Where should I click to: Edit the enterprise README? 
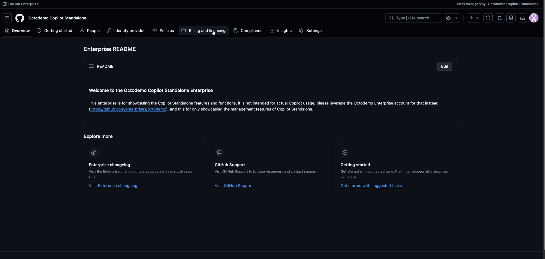point(445,66)
